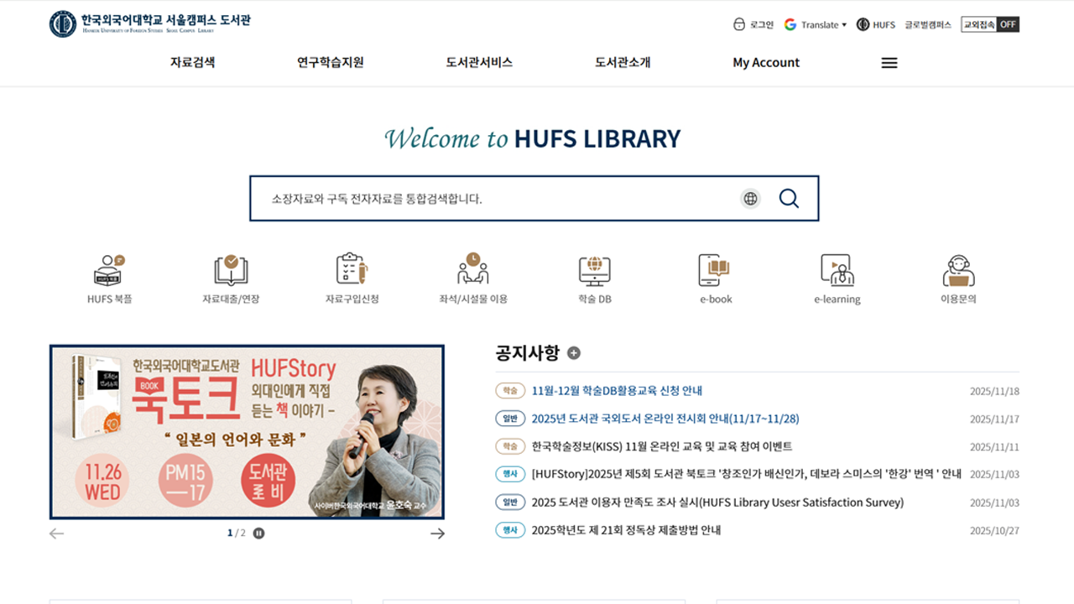Open notice 11월-12월 학술DB활용교육 신청 안내
1074x604 pixels.
617,391
